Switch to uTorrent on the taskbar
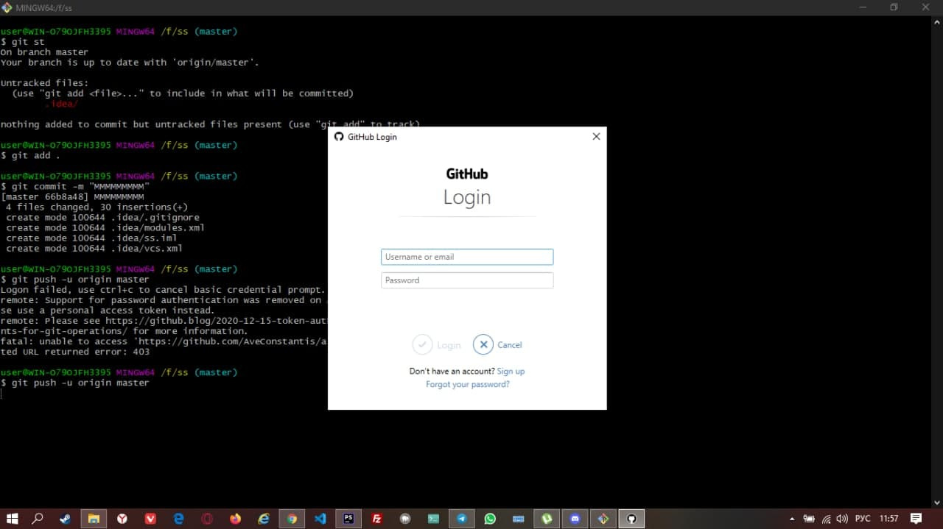The image size is (943, 529). (x=547, y=519)
